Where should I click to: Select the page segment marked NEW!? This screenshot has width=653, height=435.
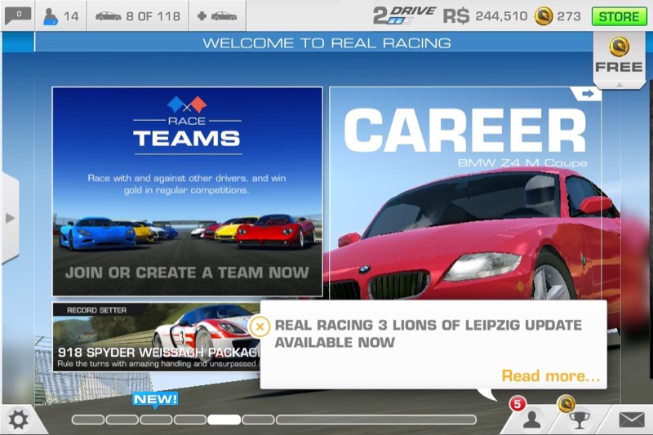pos(155,419)
